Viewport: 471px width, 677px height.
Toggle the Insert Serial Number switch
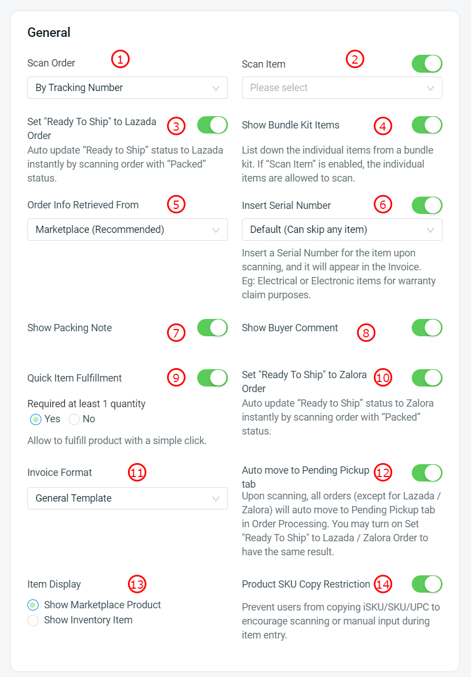[427, 205]
